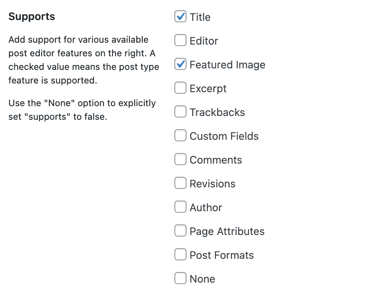Click the Title label text
Viewport: 370px width, 300px height.
pos(200,17)
